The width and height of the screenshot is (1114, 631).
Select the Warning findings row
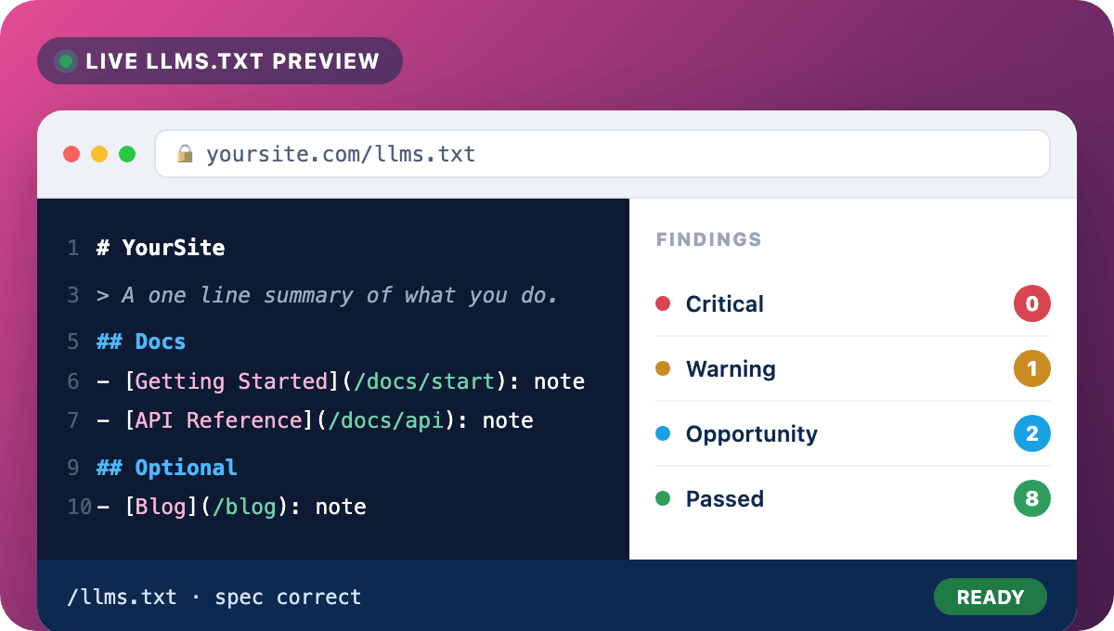[853, 368]
